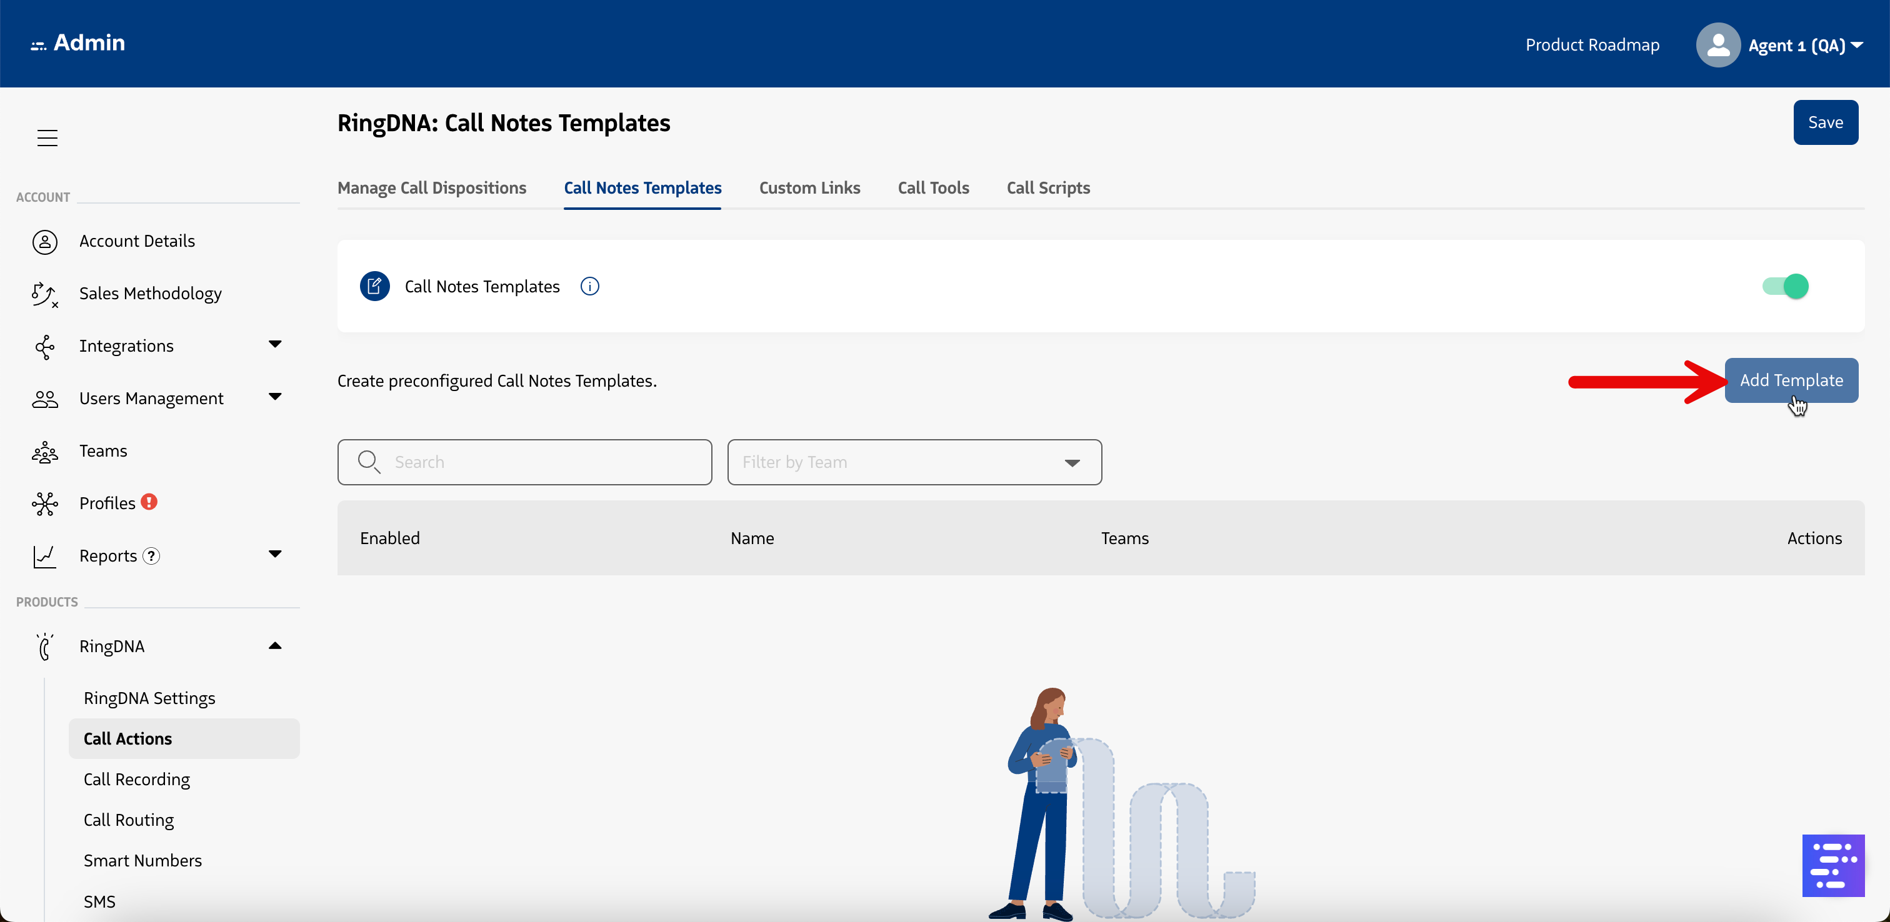This screenshot has width=1890, height=922.
Task: Expand the Users Management section
Action: [x=275, y=397]
